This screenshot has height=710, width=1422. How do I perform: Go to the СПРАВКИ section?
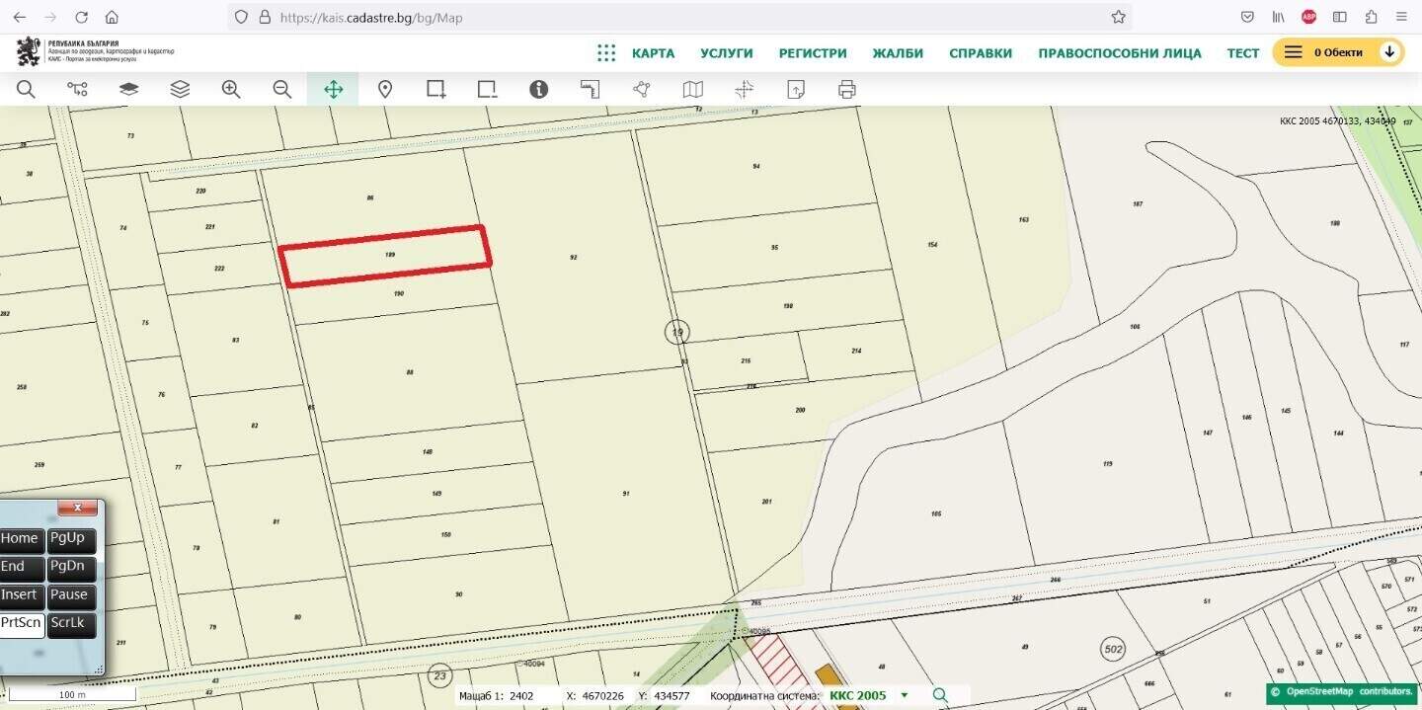click(x=981, y=53)
